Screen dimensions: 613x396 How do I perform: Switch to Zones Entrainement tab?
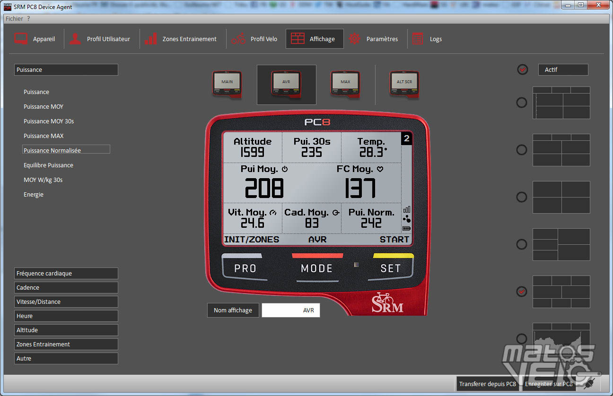(x=181, y=39)
